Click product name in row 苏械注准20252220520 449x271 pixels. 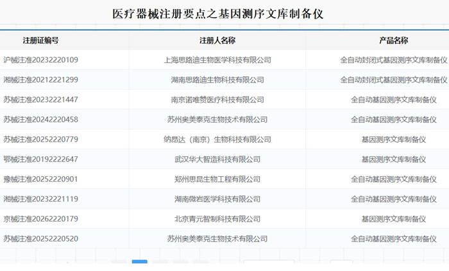pos(393,239)
